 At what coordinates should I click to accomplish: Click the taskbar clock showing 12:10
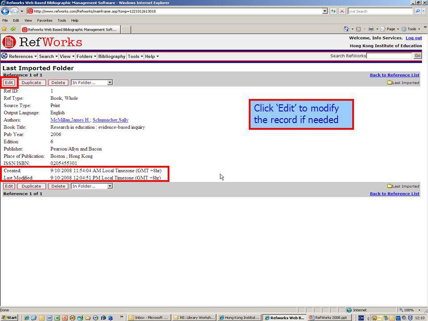pyautogui.click(x=420, y=318)
